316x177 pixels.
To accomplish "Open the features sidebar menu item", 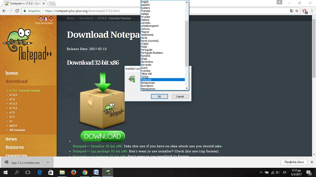I will pos(15,147).
